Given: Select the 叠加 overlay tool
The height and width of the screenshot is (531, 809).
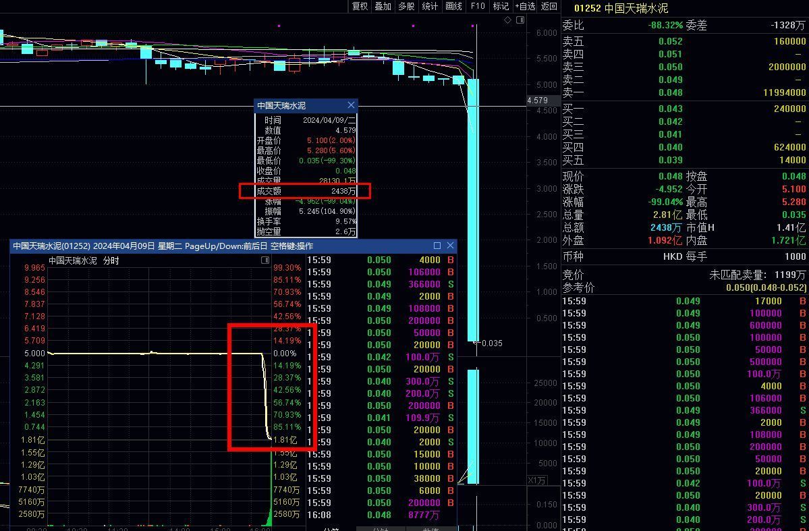Looking at the screenshot, I should [383, 6].
